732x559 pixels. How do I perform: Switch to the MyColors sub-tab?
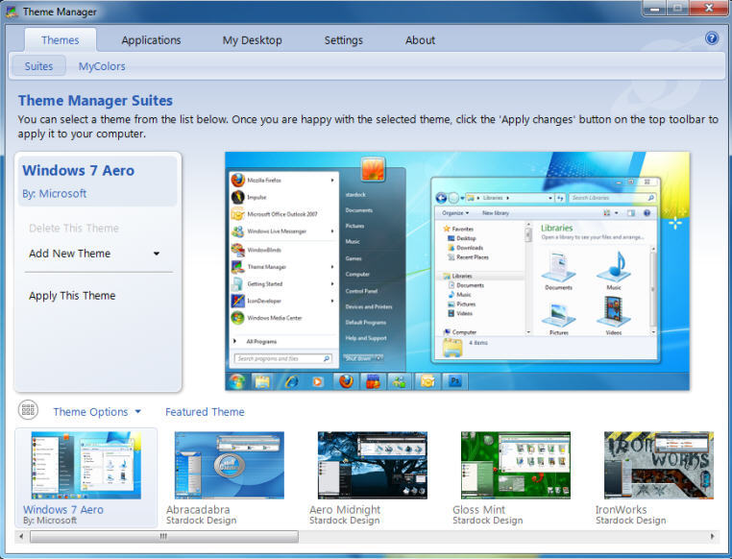102,66
